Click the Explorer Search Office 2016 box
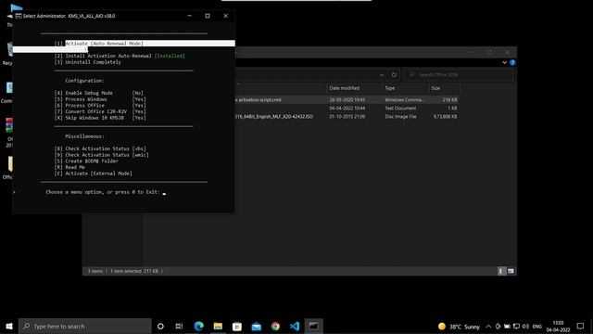 pyautogui.click(x=460, y=74)
